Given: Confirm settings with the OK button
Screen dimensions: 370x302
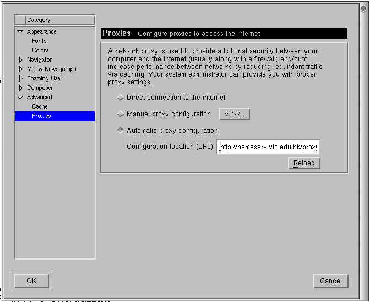Looking at the screenshot, I should pyautogui.click(x=31, y=281).
